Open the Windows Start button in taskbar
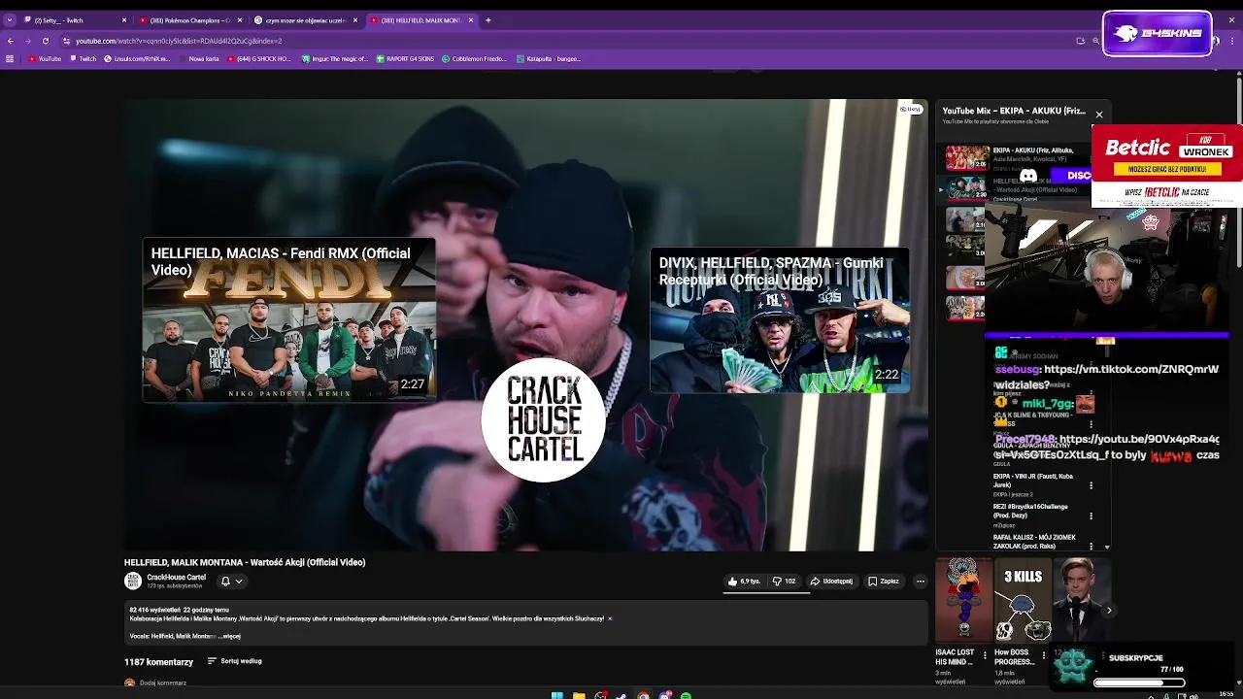The width and height of the screenshot is (1243, 699). click(x=557, y=695)
